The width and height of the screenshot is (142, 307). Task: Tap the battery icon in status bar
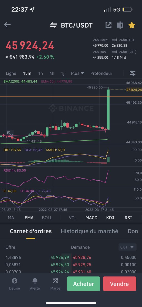coord(127,10)
